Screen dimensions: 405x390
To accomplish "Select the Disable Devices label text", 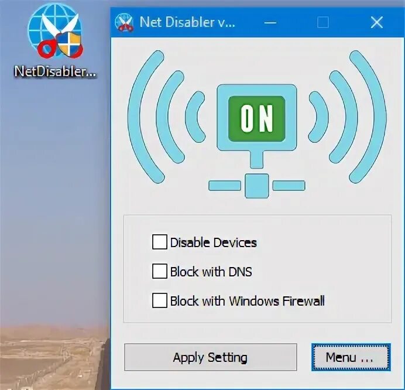I will pos(214,242).
